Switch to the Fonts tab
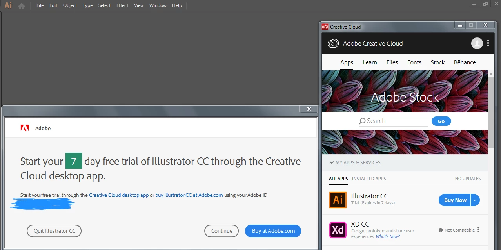 [414, 62]
